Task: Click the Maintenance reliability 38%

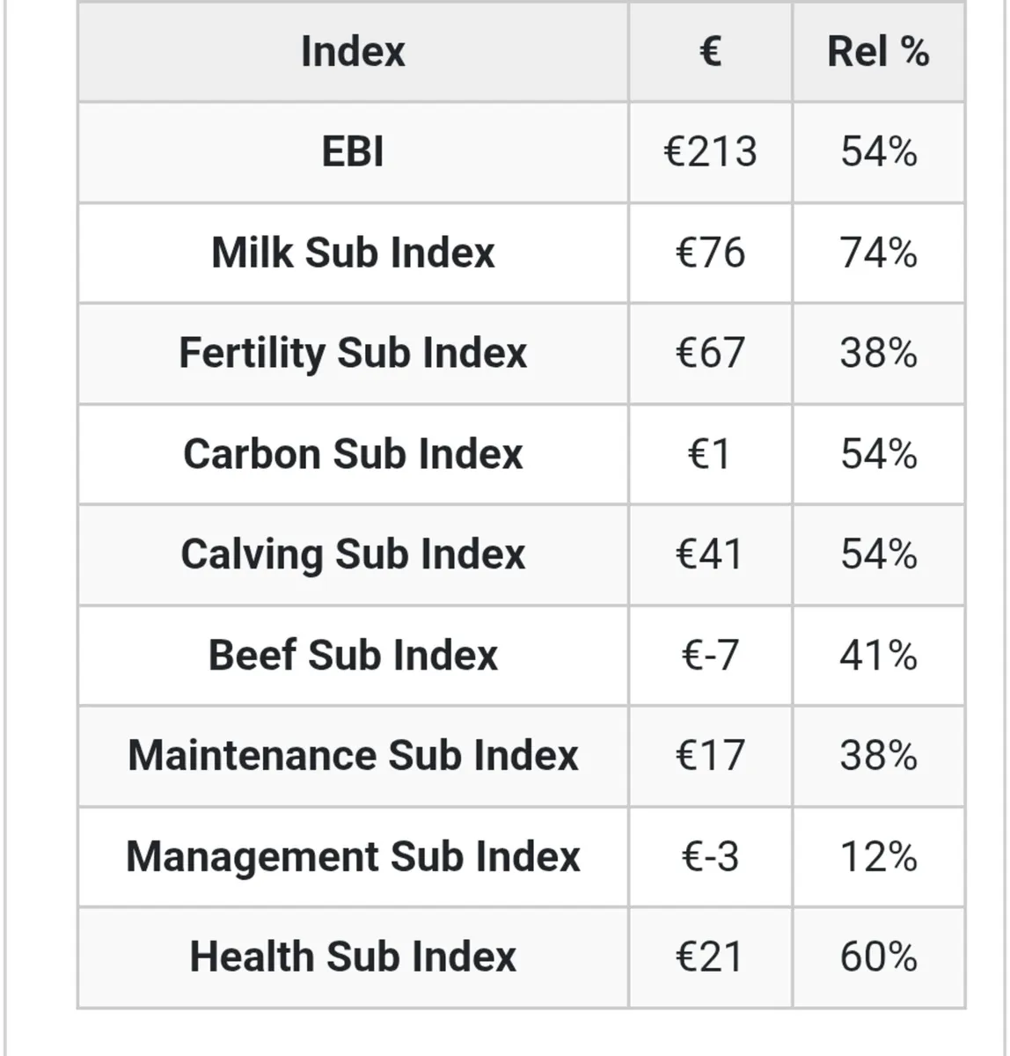Action: (878, 756)
